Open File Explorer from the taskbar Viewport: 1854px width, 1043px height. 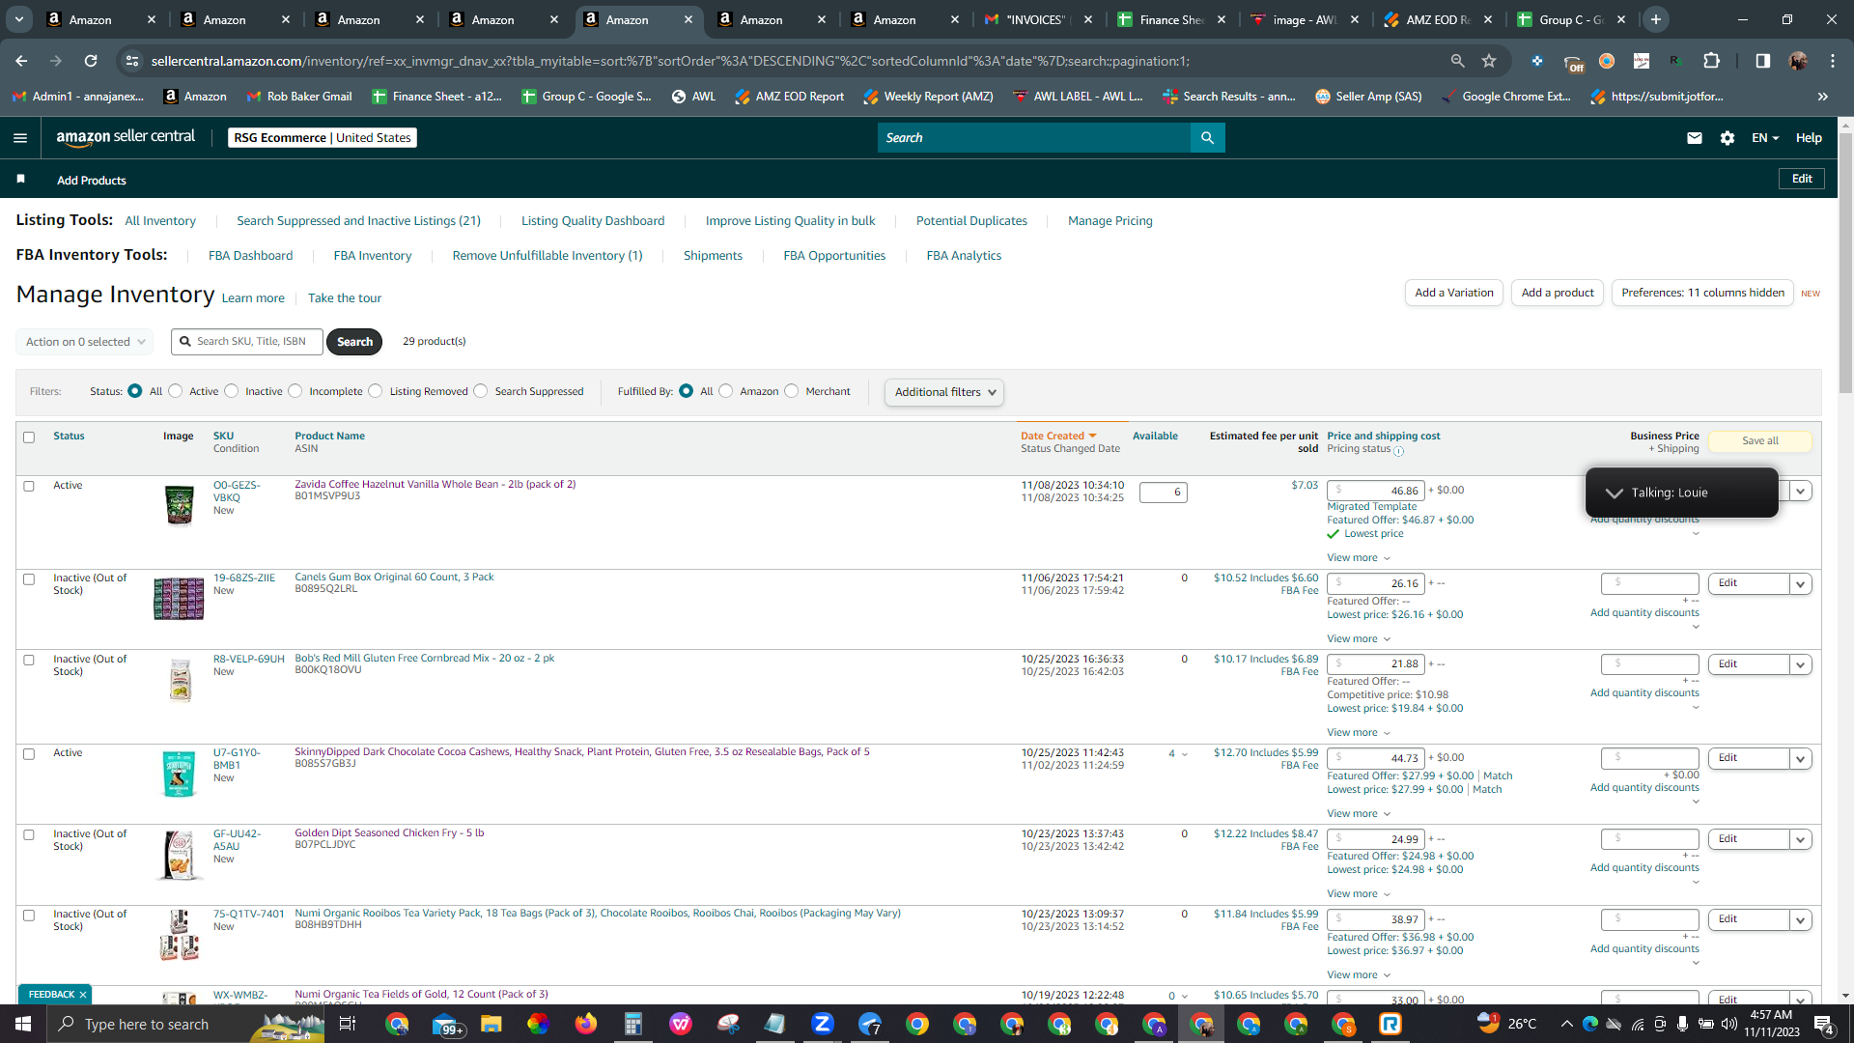(492, 1024)
